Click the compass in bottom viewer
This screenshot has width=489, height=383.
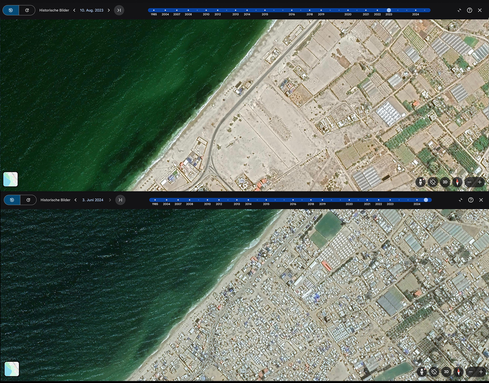click(x=459, y=372)
